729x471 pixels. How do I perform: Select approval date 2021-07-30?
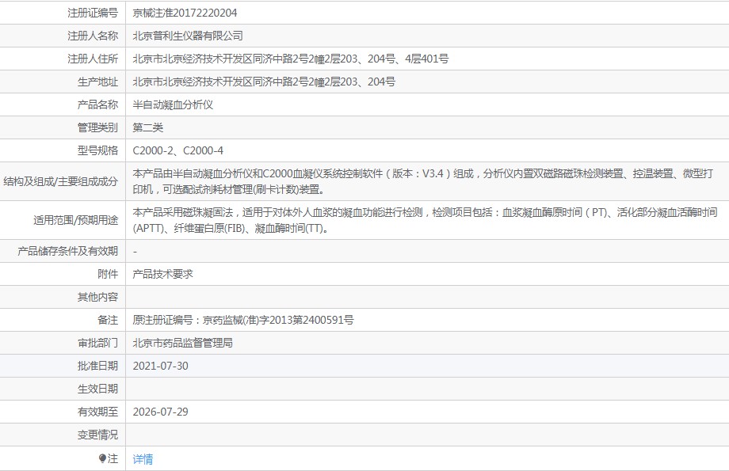click(x=160, y=366)
